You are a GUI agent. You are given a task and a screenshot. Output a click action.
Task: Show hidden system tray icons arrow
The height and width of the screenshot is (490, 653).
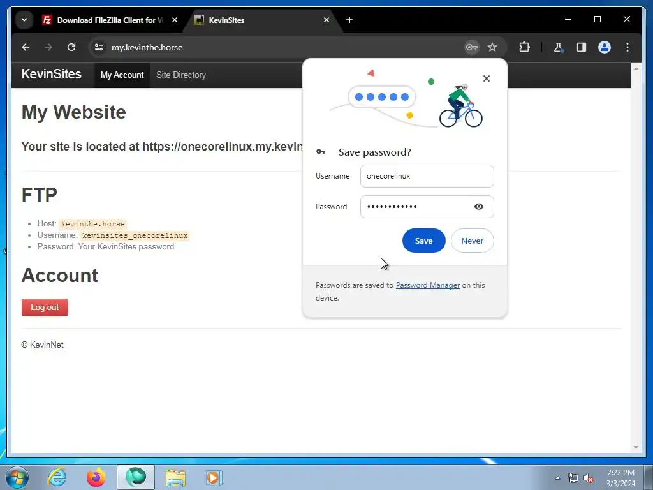click(x=557, y=478)
